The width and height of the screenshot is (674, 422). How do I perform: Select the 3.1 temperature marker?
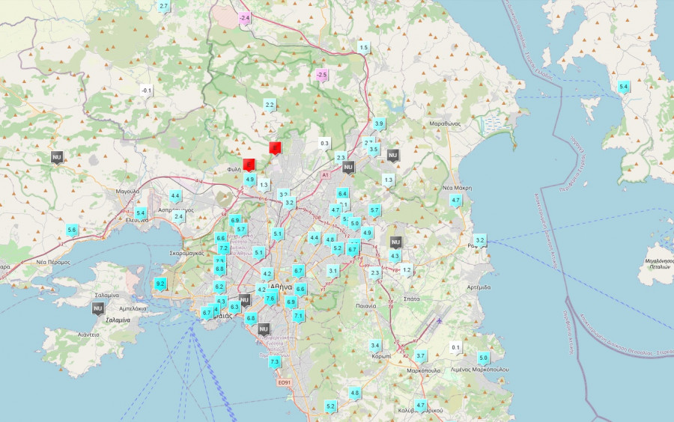point(333,270)
